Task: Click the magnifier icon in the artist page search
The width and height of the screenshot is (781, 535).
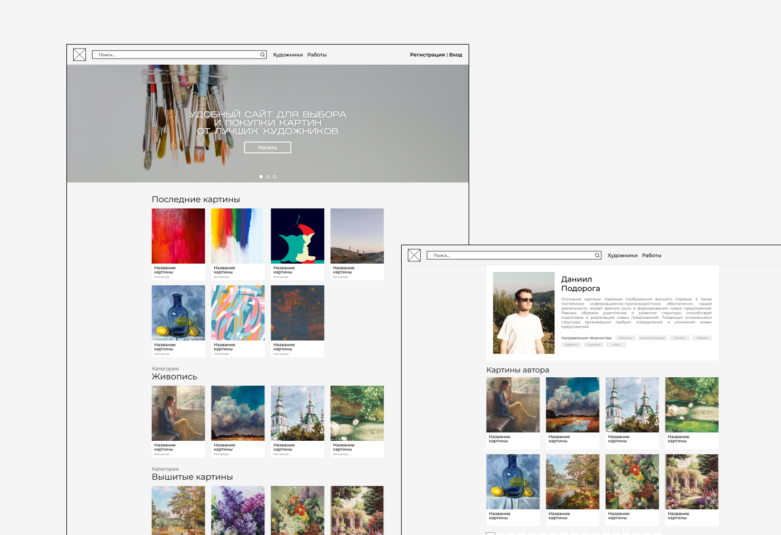Action: point(597,255)
